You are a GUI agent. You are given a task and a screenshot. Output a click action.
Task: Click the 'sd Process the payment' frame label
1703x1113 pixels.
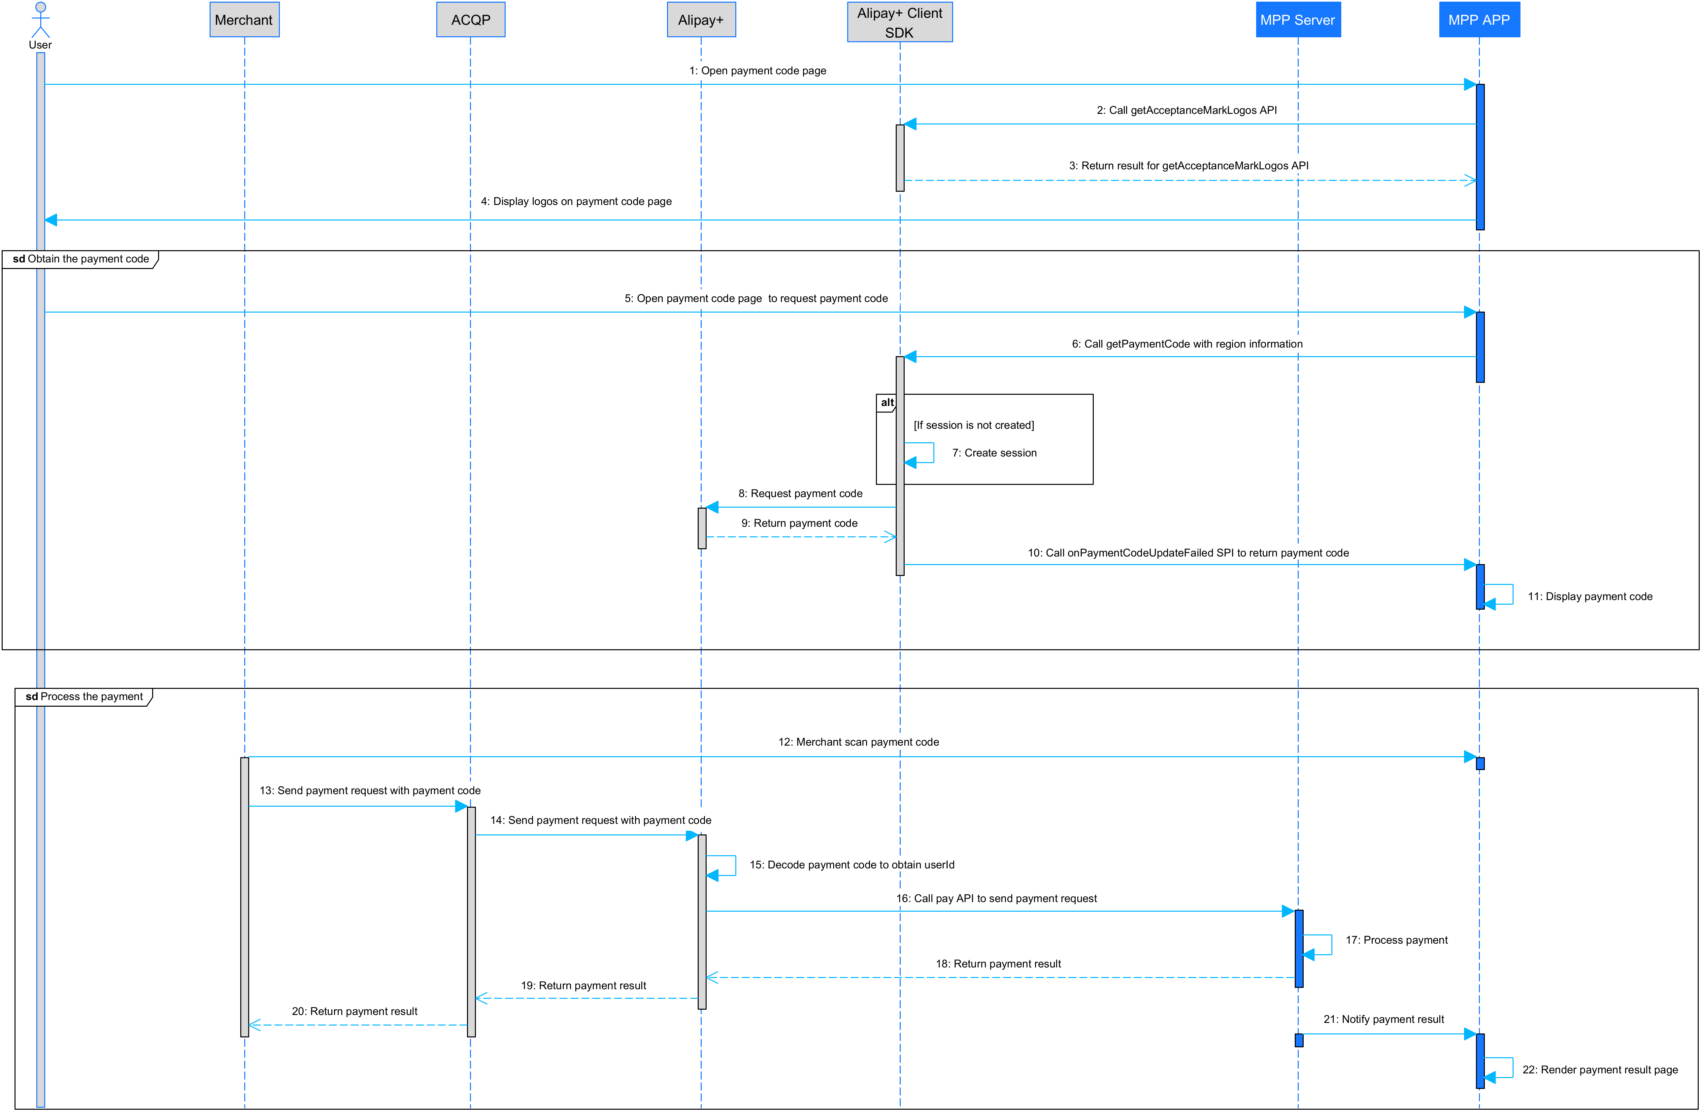[x=84, y=696]
